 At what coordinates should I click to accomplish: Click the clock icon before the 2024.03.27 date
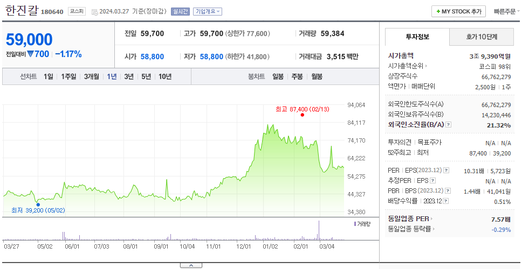(94, 12)
